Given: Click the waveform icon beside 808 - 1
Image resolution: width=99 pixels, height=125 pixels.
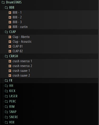Looking at the screenshot, I should (x=10, y=13).
